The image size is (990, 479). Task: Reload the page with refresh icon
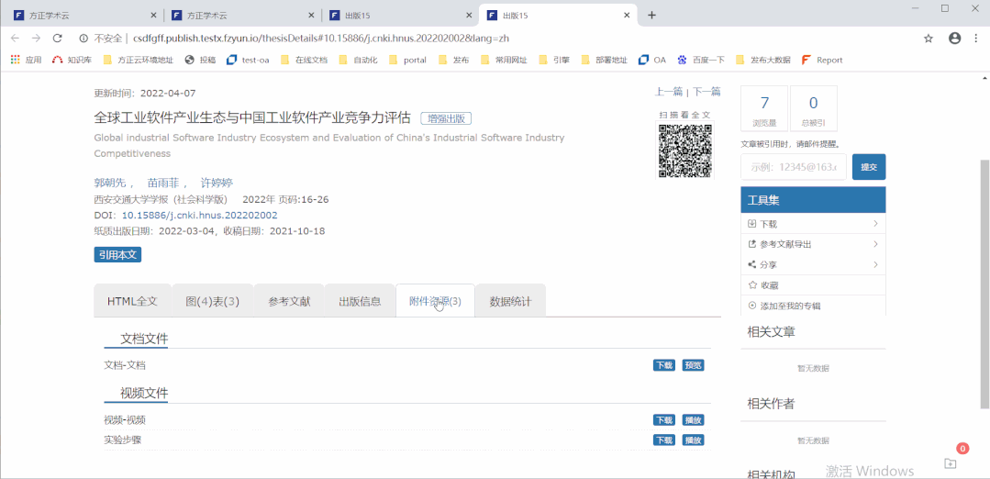[x=58, y=38]
